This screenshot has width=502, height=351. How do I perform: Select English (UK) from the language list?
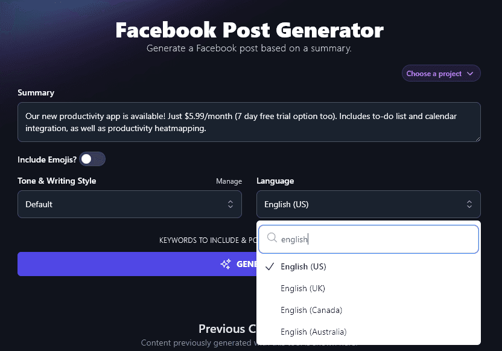[302, 288]
